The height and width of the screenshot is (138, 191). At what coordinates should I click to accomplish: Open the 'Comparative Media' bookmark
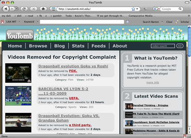142,16
